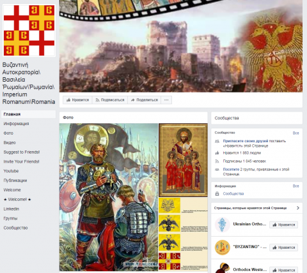Click the Сообщества header card

click(x=256, y=118)
